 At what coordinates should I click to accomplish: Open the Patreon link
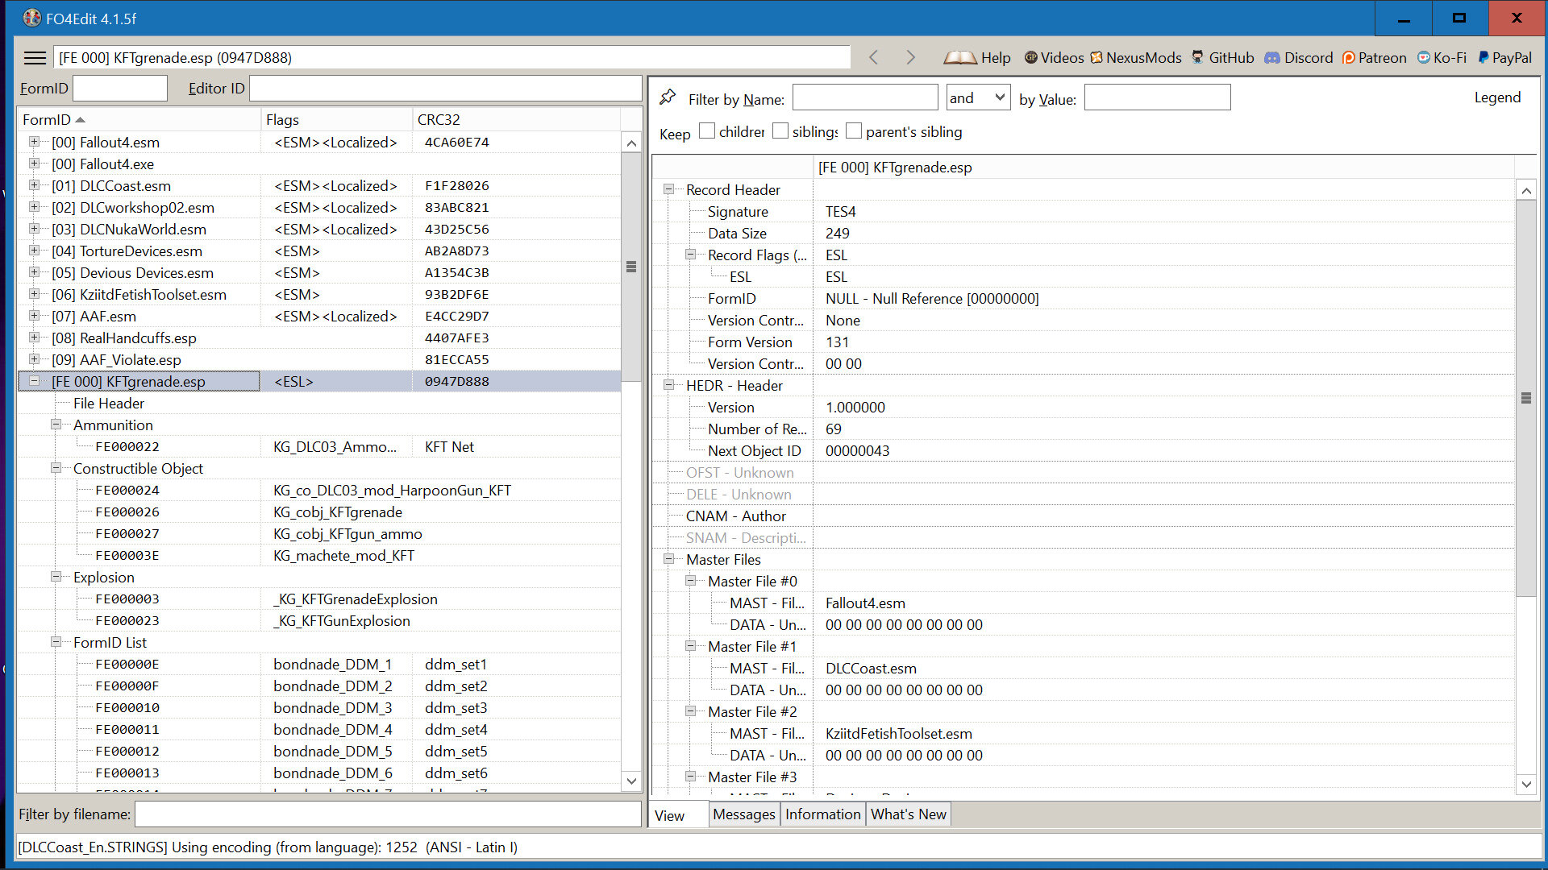point(1374,57)
